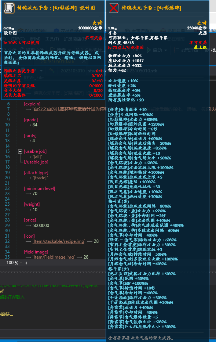Click the [/usable job] closing tag
This screenshot has height=342, width=216.
pos(36,162)
